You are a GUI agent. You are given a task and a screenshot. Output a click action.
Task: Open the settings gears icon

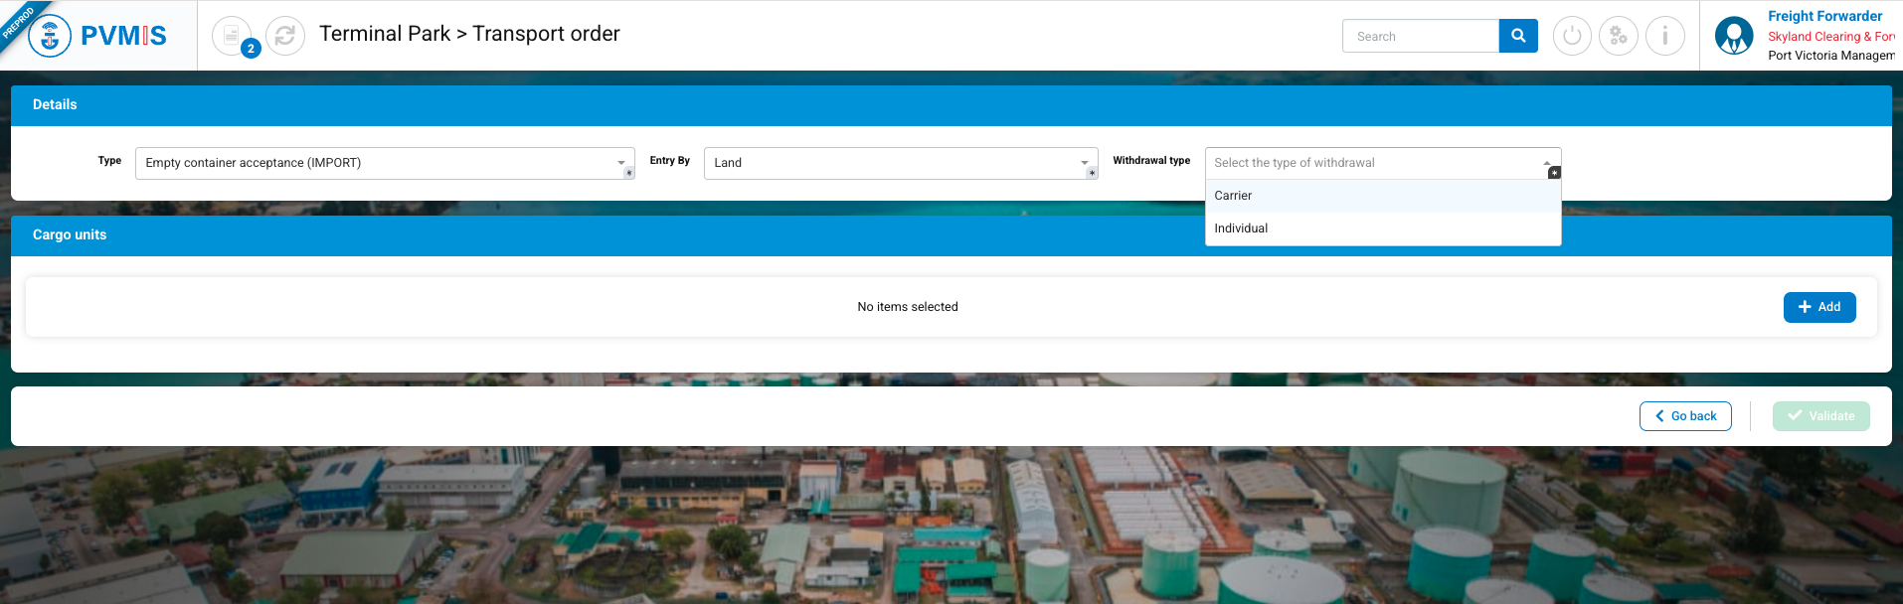pyautogui.click(x=1619, y=37)
